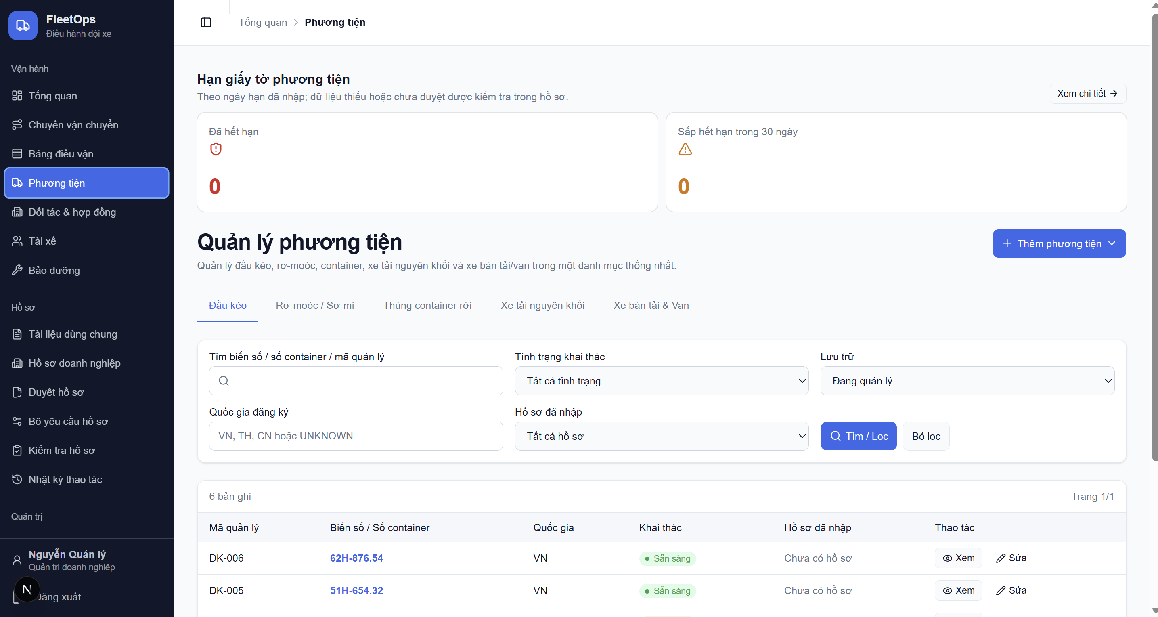Click the Tài xế people icon
The height and width of the screenshot is (617, 1158).
(x=17, y=241)
